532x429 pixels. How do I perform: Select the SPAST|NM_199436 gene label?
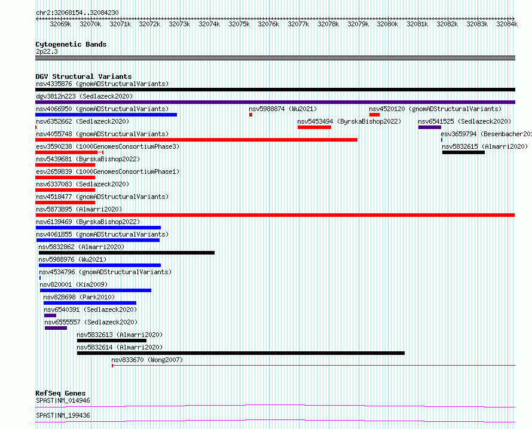pos(63,415)
